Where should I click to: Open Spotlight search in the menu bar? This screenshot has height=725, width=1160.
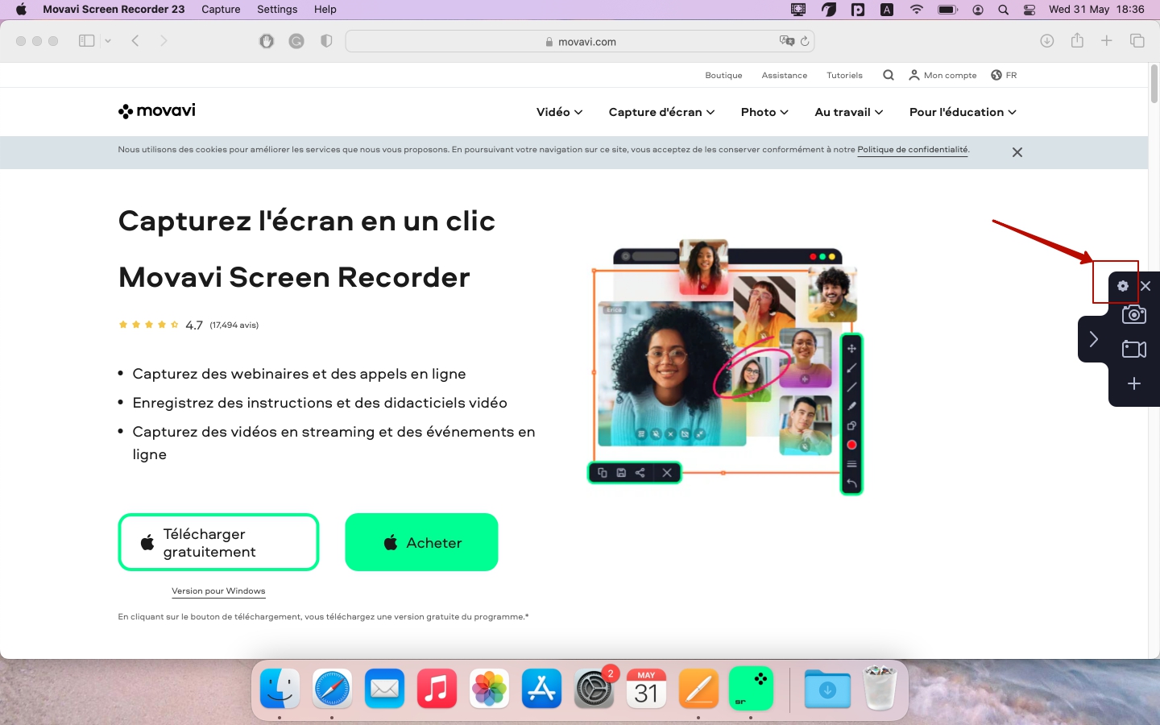click(x=1003, y=10)
